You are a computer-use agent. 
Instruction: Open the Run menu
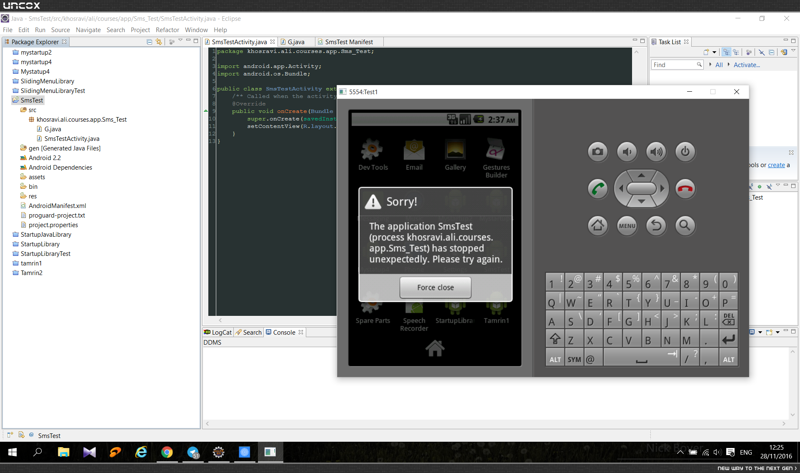tap(40, 30)
